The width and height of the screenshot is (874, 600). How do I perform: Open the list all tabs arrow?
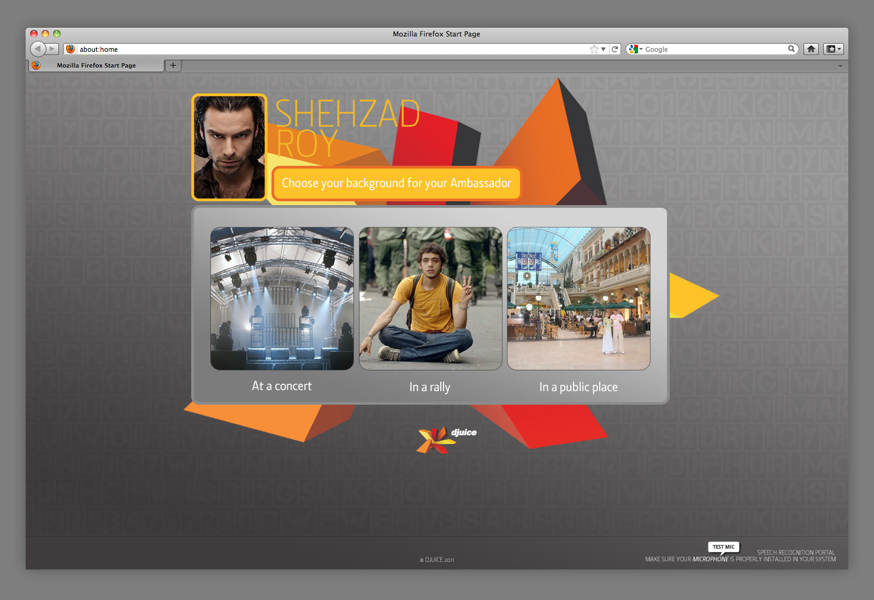click(840, 66)
